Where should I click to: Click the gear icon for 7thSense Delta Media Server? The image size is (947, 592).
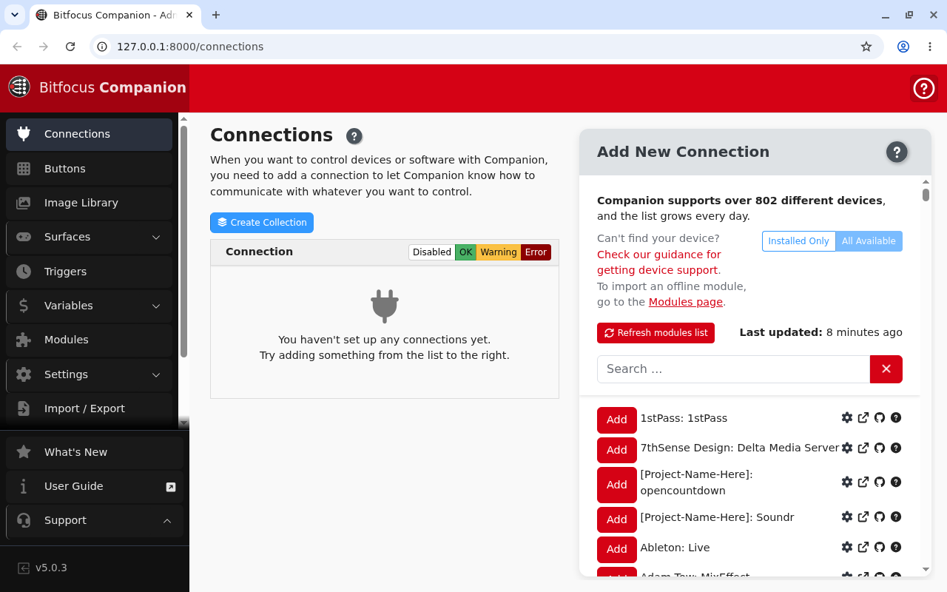coord(847,448)
